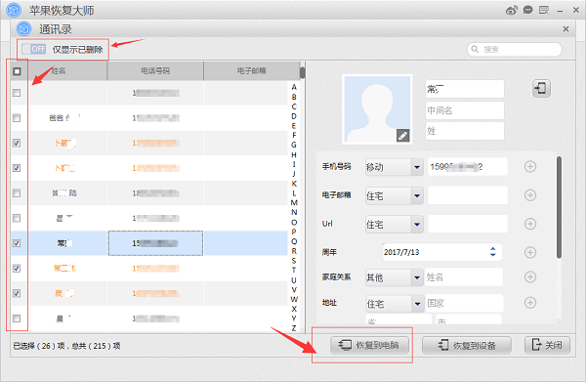Add another phone number with plus icon
This screenshot has height=382, width=586.
tap(530, 167)
